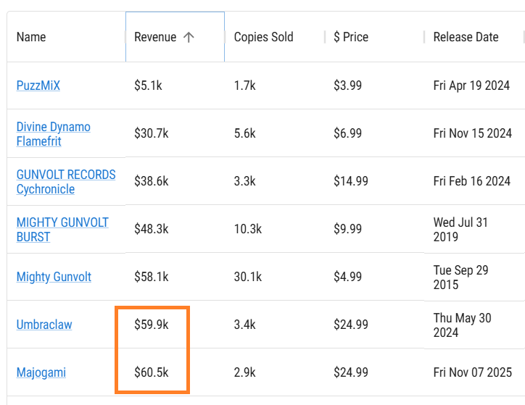This screenshot has width=525, height=405.
Task: Select Majogami revenue $60.5k
Action: [175, 372]
